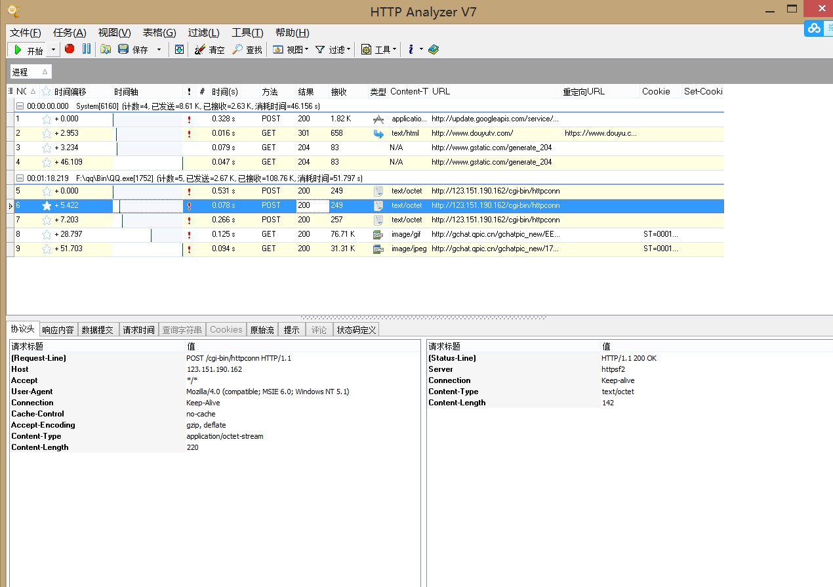
Task: Sort by the Cookie column header
Action: coord(660,92)
